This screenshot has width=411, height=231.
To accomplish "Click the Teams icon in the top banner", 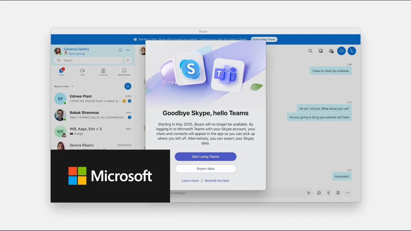I will pos(136,39).
